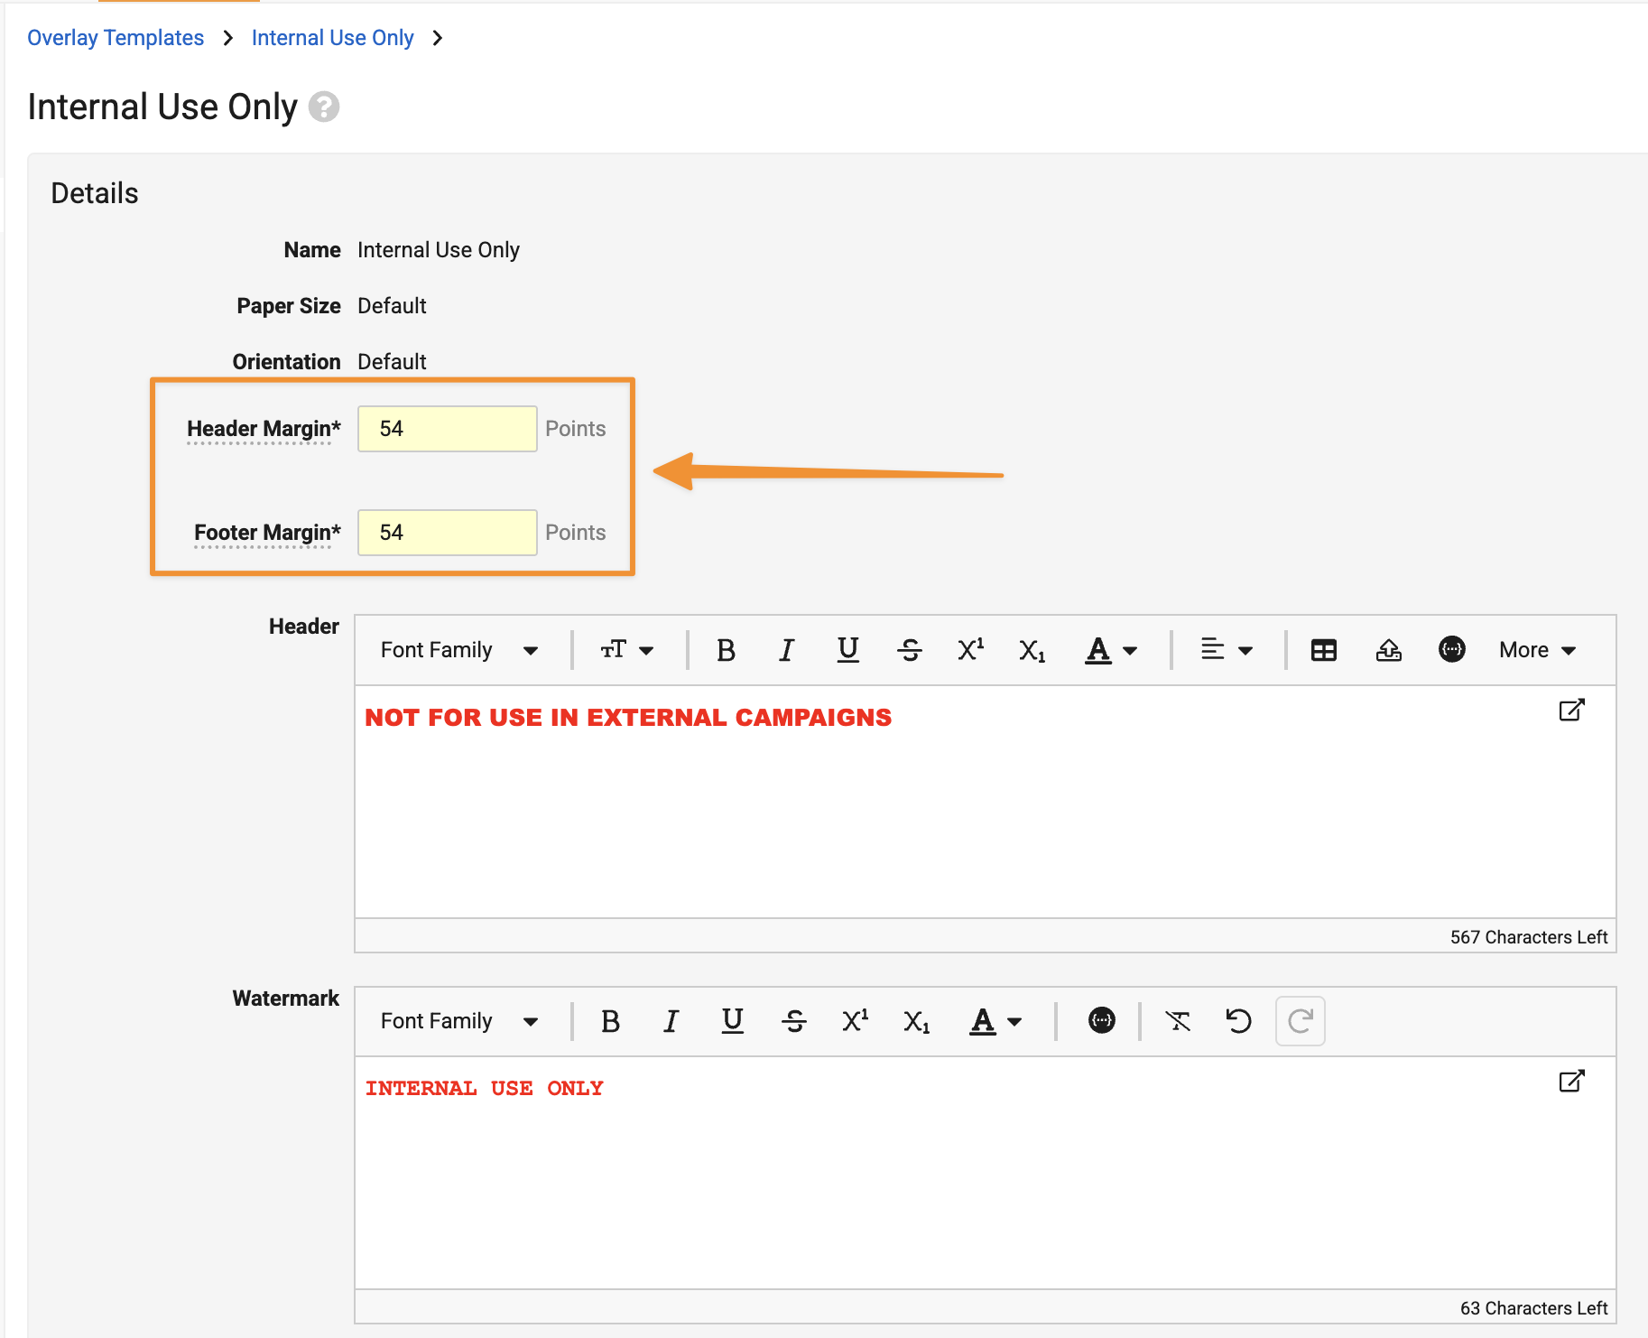Screen dimensions: 1648x1338
Task: Apply italic in the Header editor toolbar
Action: tap(787, 650)
